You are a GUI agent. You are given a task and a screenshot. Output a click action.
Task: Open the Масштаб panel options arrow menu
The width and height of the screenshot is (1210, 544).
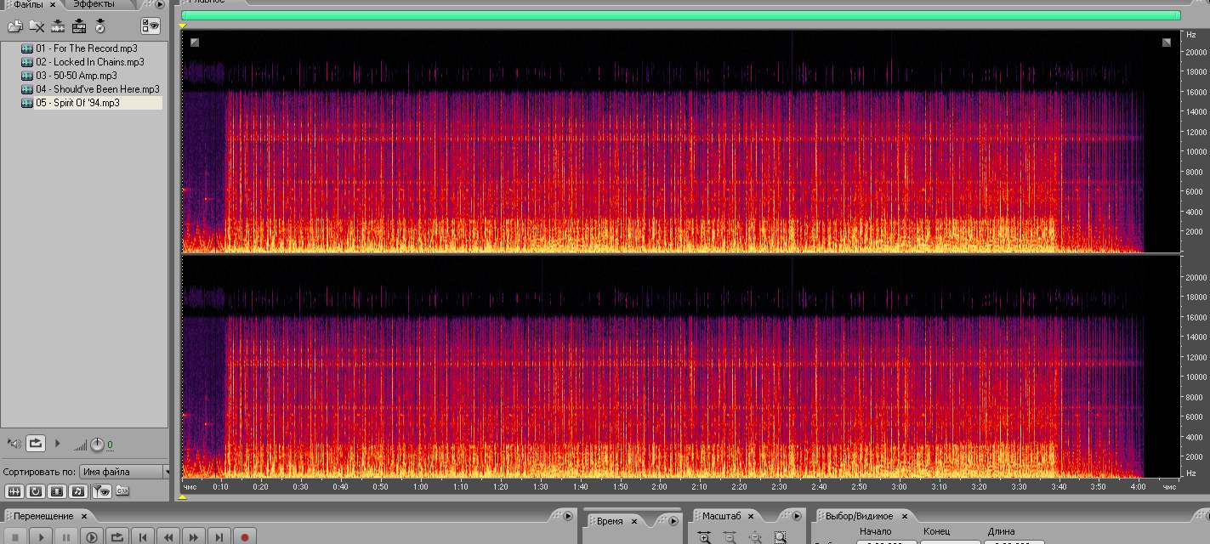tap(797, 516)
